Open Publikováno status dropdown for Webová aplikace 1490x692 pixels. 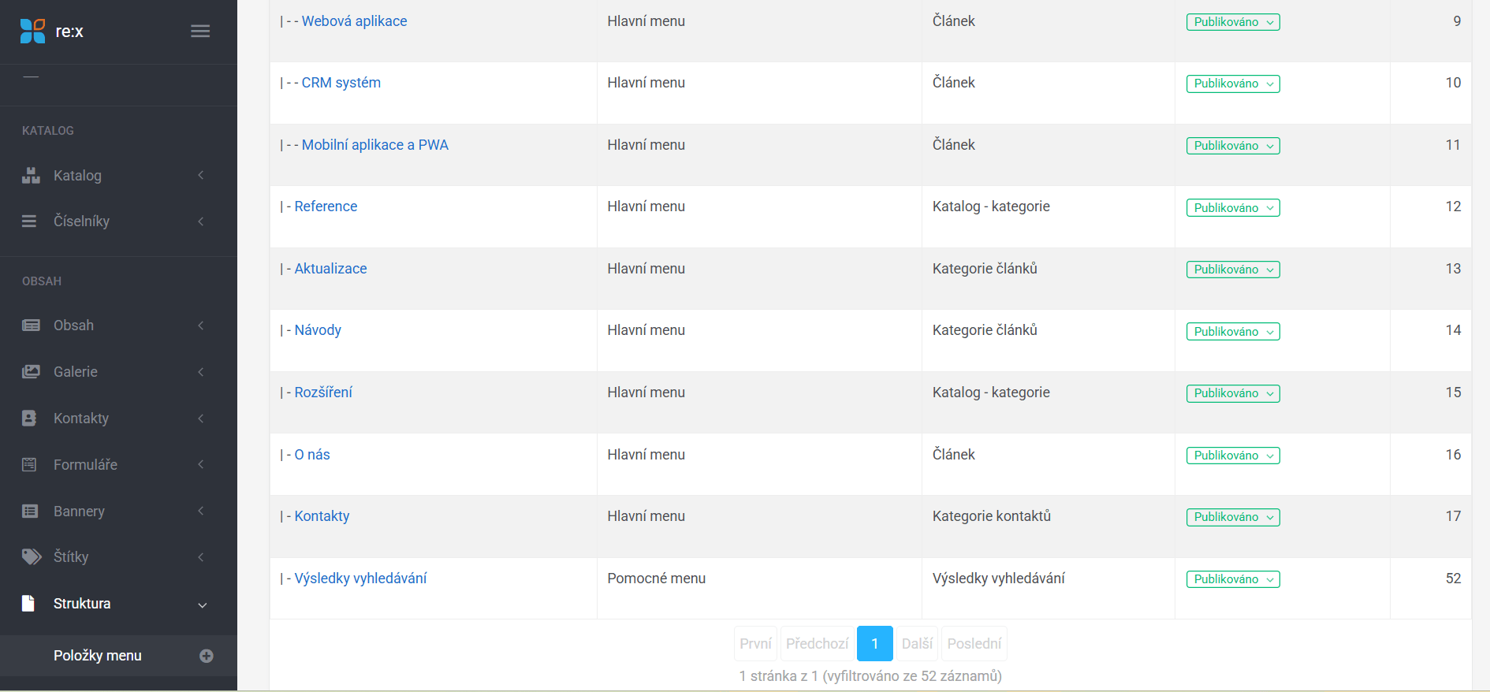click(x=1232, y=22)
